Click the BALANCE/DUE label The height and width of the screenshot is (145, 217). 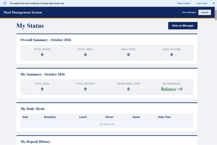[x=171, y=84]
